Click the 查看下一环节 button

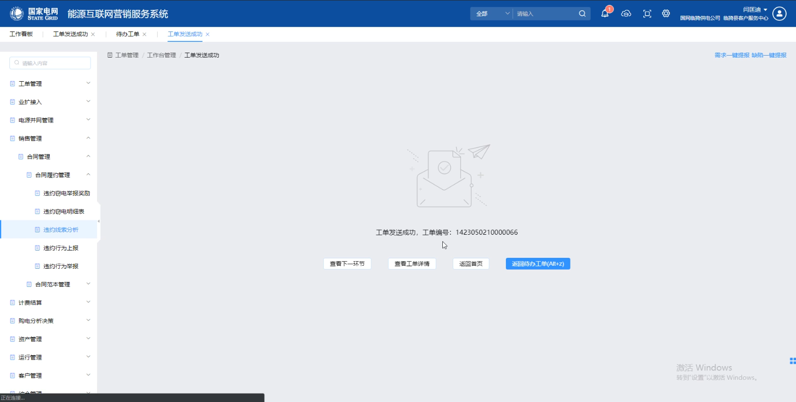tap(347, 264)
